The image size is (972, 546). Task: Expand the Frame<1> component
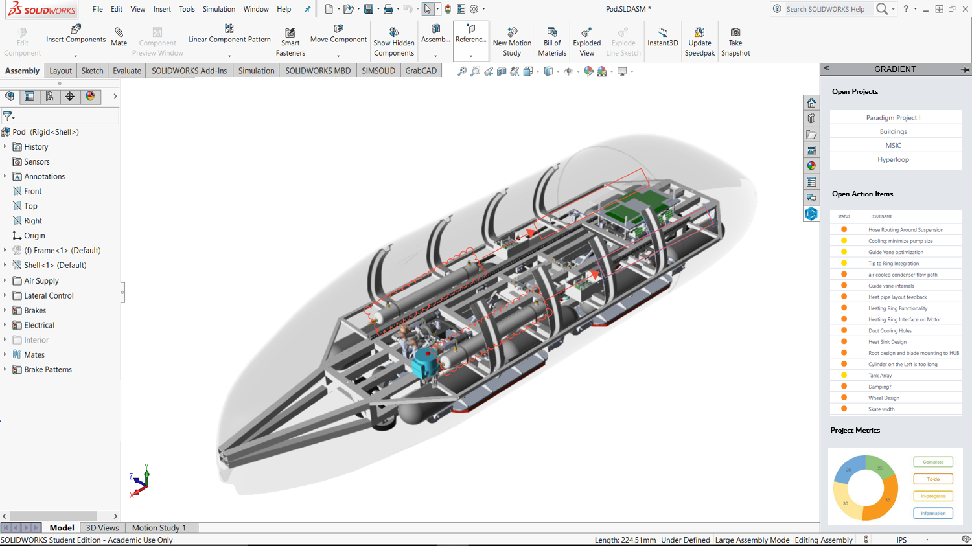tap(5, 250)
